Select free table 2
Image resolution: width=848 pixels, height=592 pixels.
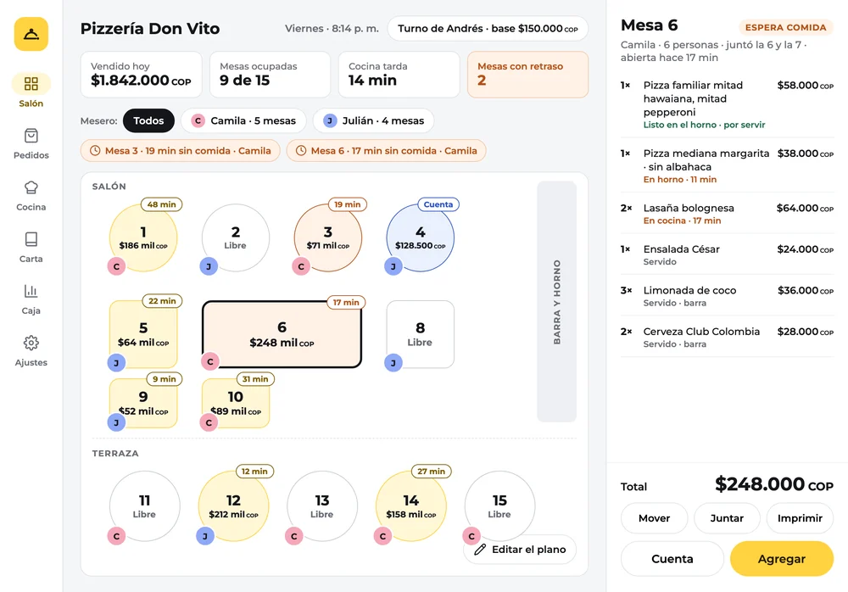235,238
